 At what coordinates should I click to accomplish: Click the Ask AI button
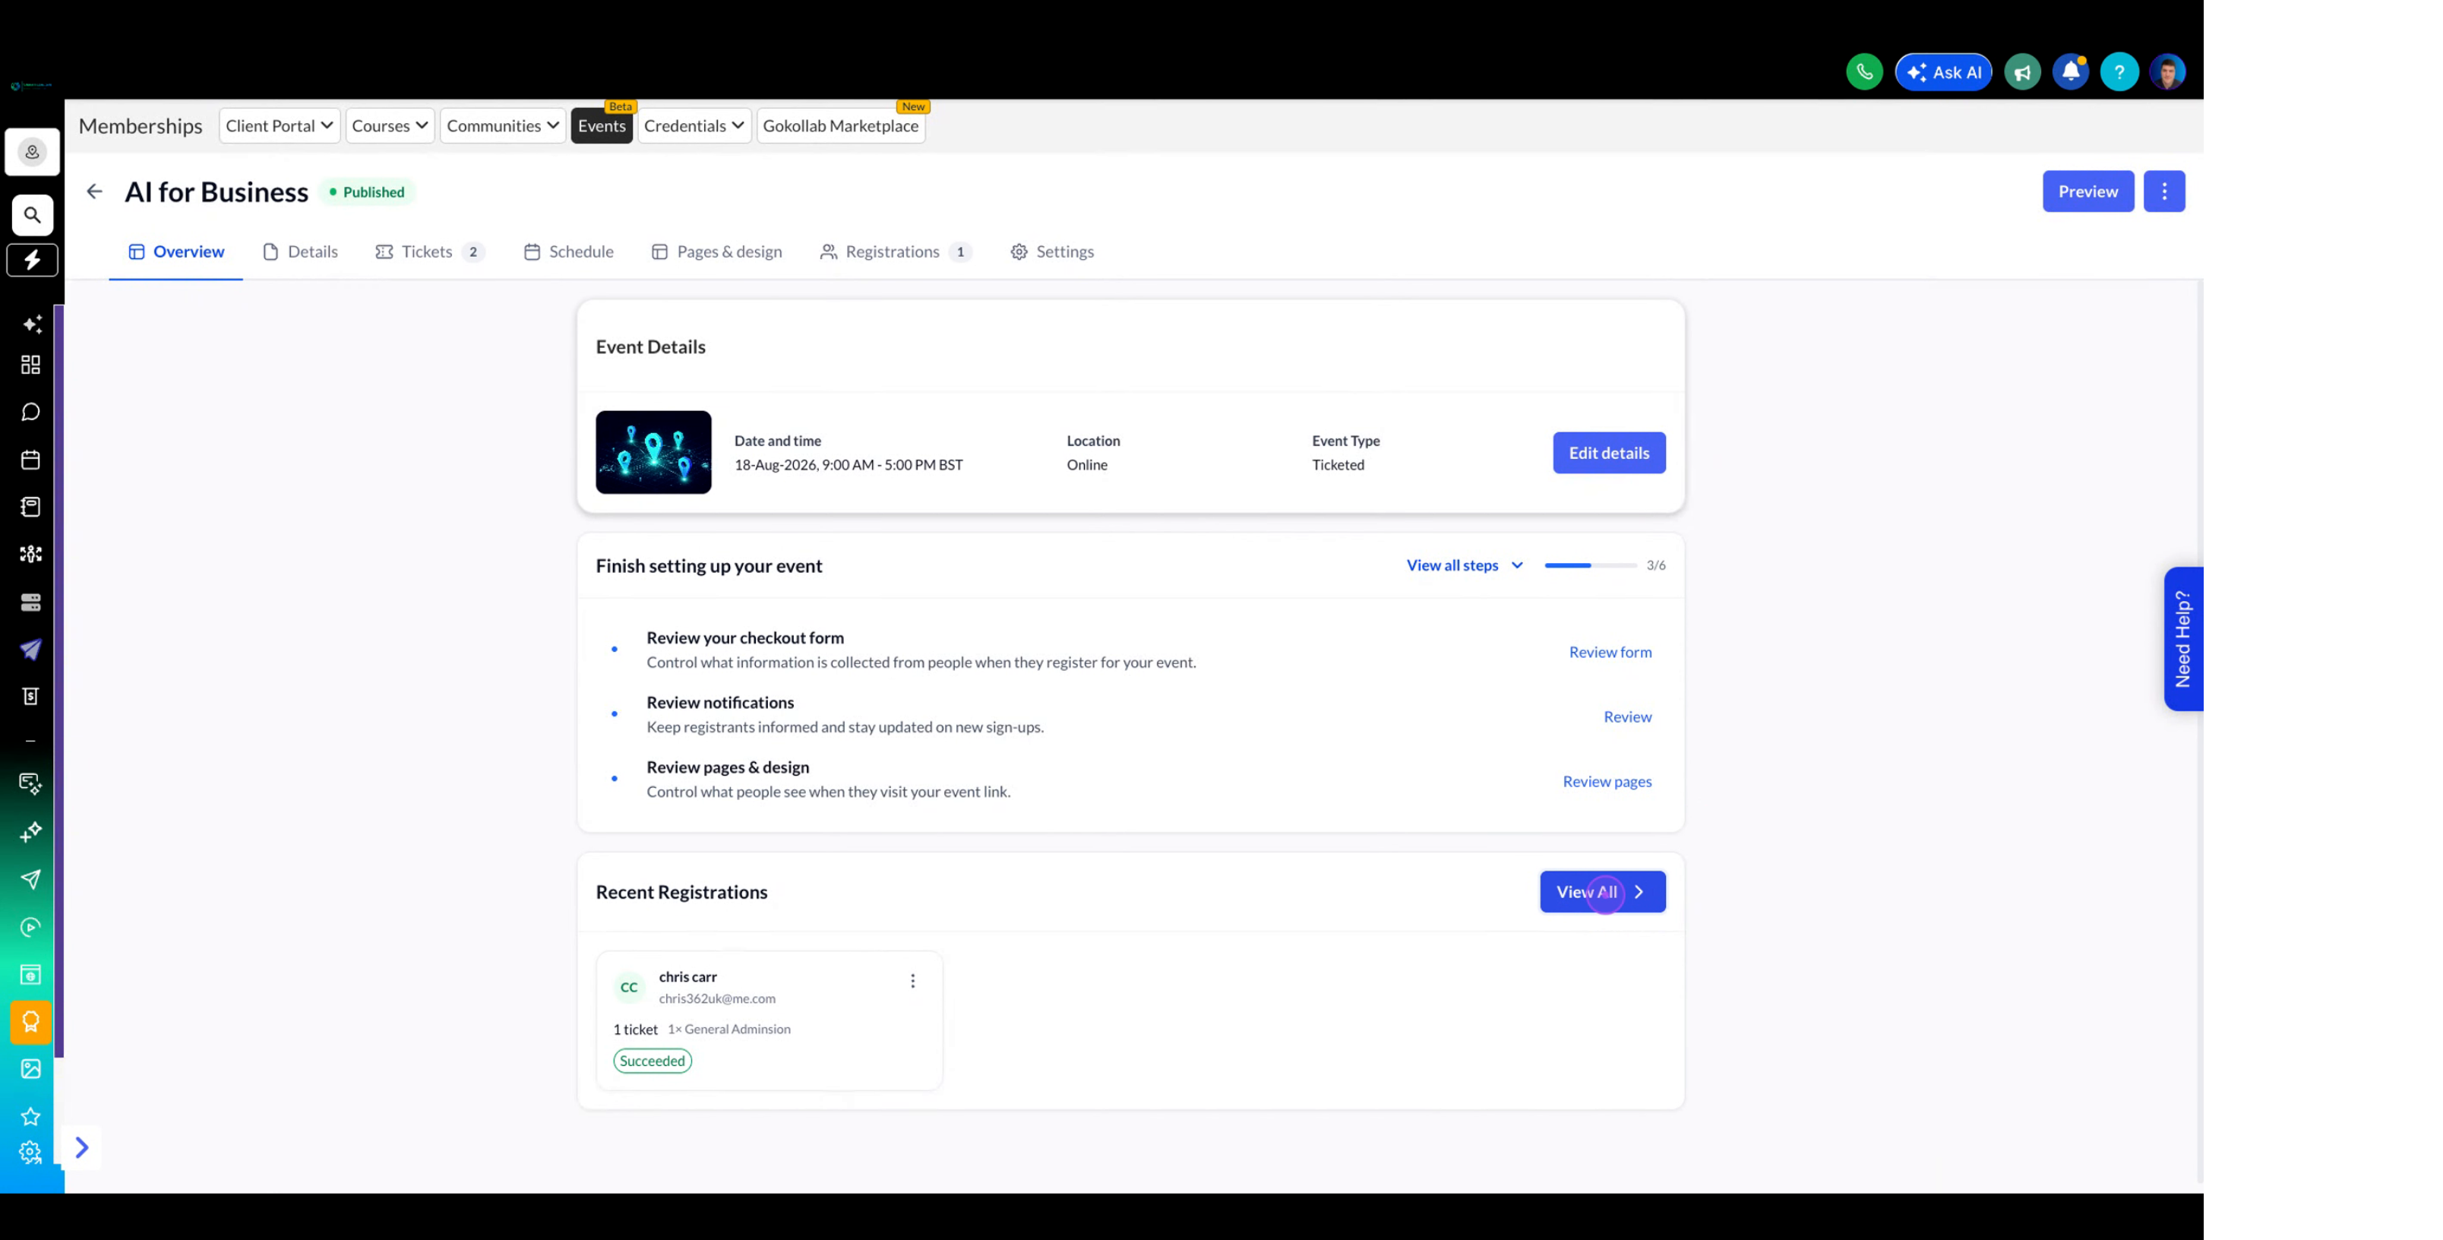click(1943, 72)
